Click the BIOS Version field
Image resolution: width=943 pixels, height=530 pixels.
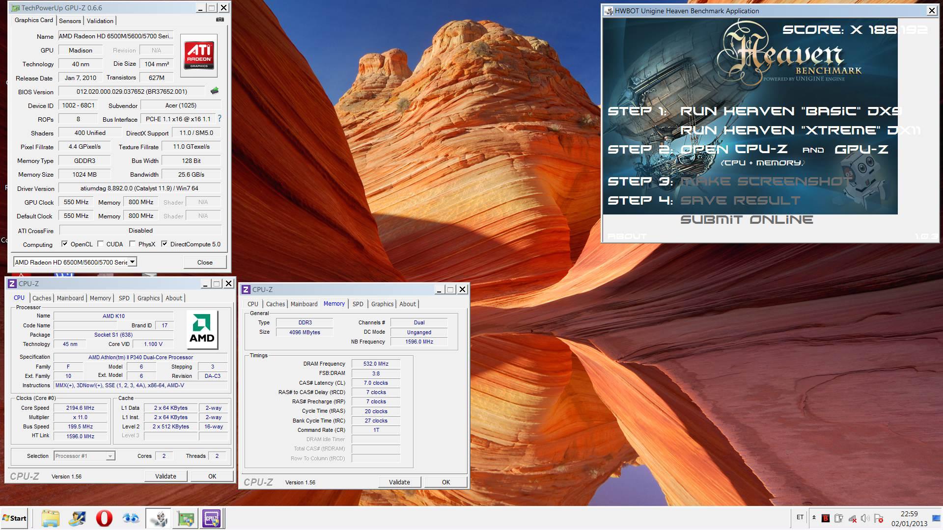[x=132, y=91]
